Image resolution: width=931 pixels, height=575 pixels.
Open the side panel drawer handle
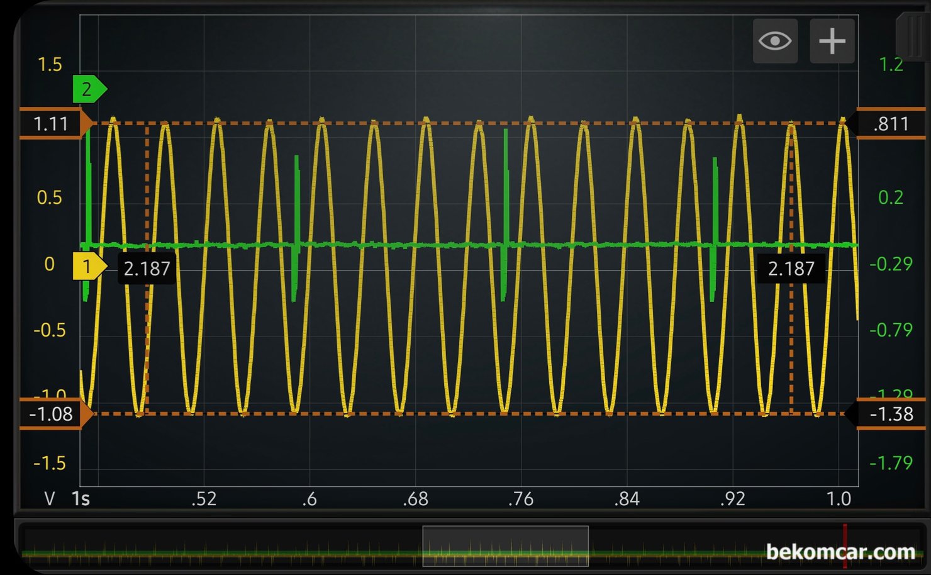tap(913, 38)
